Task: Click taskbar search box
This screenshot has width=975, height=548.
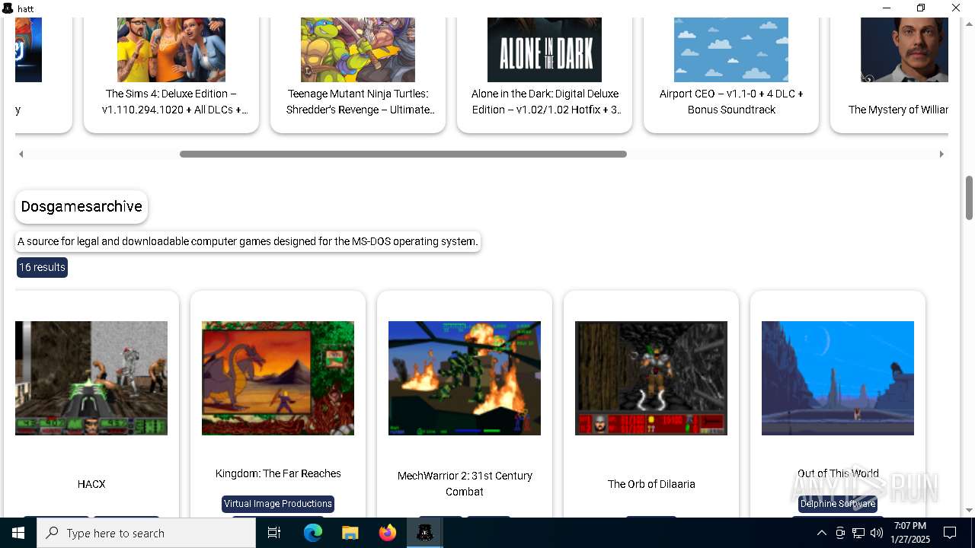Action: (146, 533)
